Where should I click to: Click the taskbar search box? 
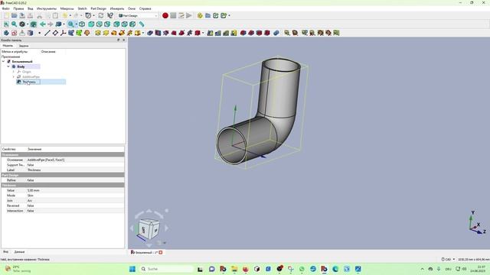[166, 269]
